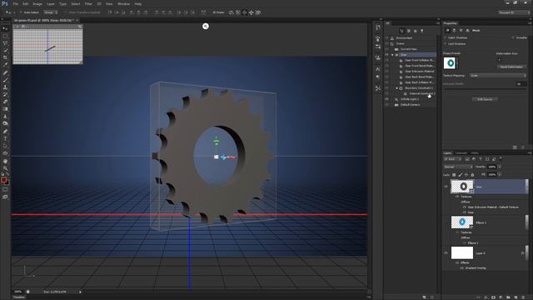533x300 pixels.
Task: Toggle visibility of Gradient Overlay effect
Action: (461, 268)
